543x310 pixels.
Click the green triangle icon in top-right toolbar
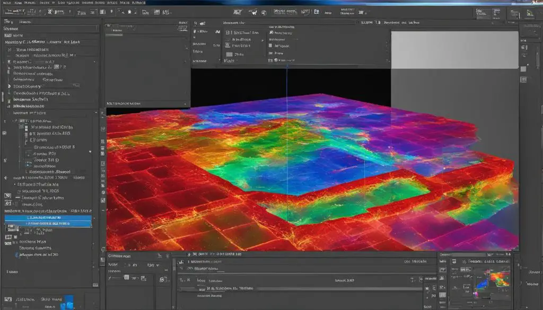coord(529,13)
